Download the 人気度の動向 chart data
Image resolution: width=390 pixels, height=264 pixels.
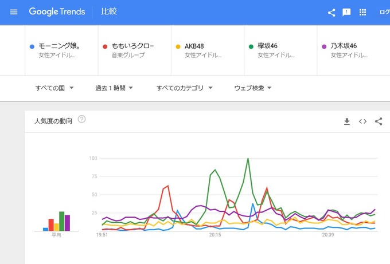[346, 121]
